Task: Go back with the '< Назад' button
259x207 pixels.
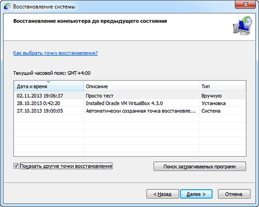Action: (x=162, y=194)
